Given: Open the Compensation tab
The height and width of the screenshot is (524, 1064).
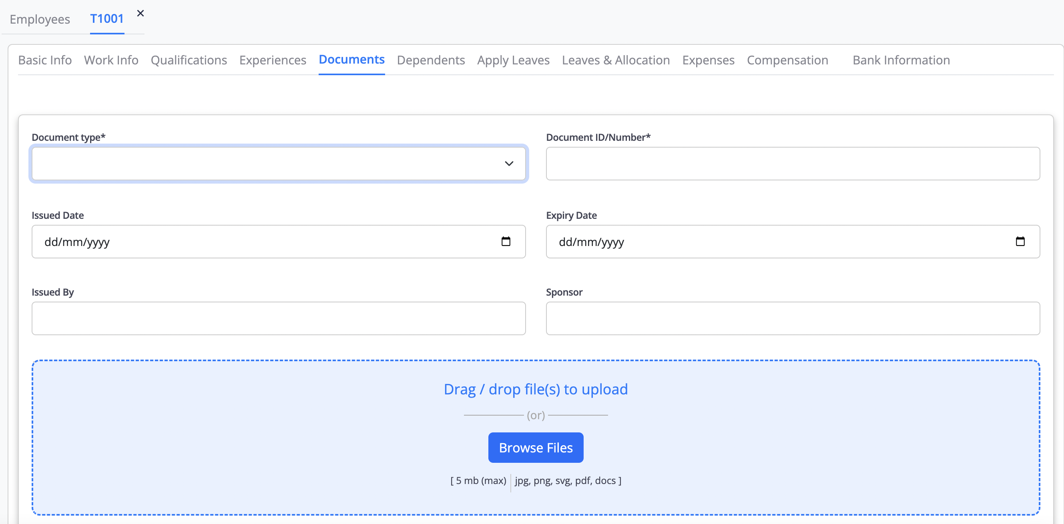Looking at the screenshot, I should pyautogui.click(x=787, y=60).
